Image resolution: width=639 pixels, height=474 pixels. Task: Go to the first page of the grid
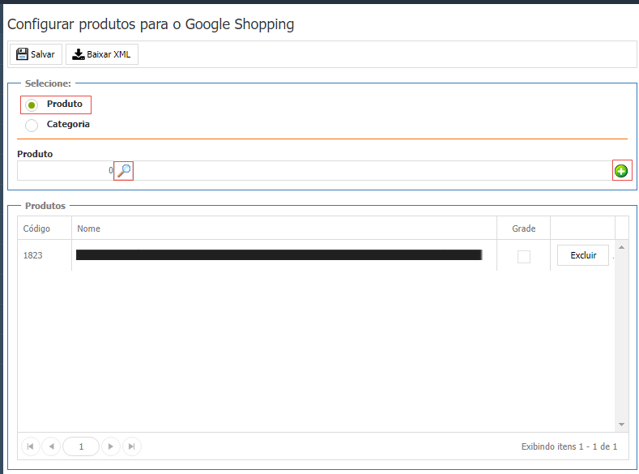(x=30, y=446)
